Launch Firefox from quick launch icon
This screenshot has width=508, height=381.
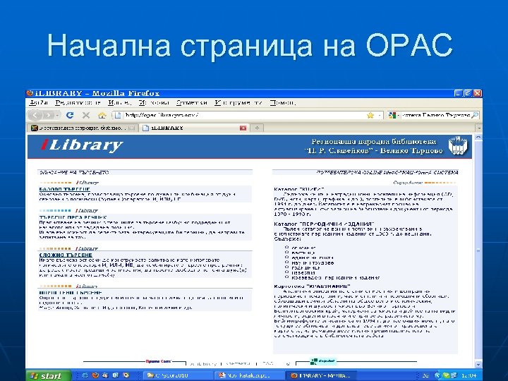point(95,375)
